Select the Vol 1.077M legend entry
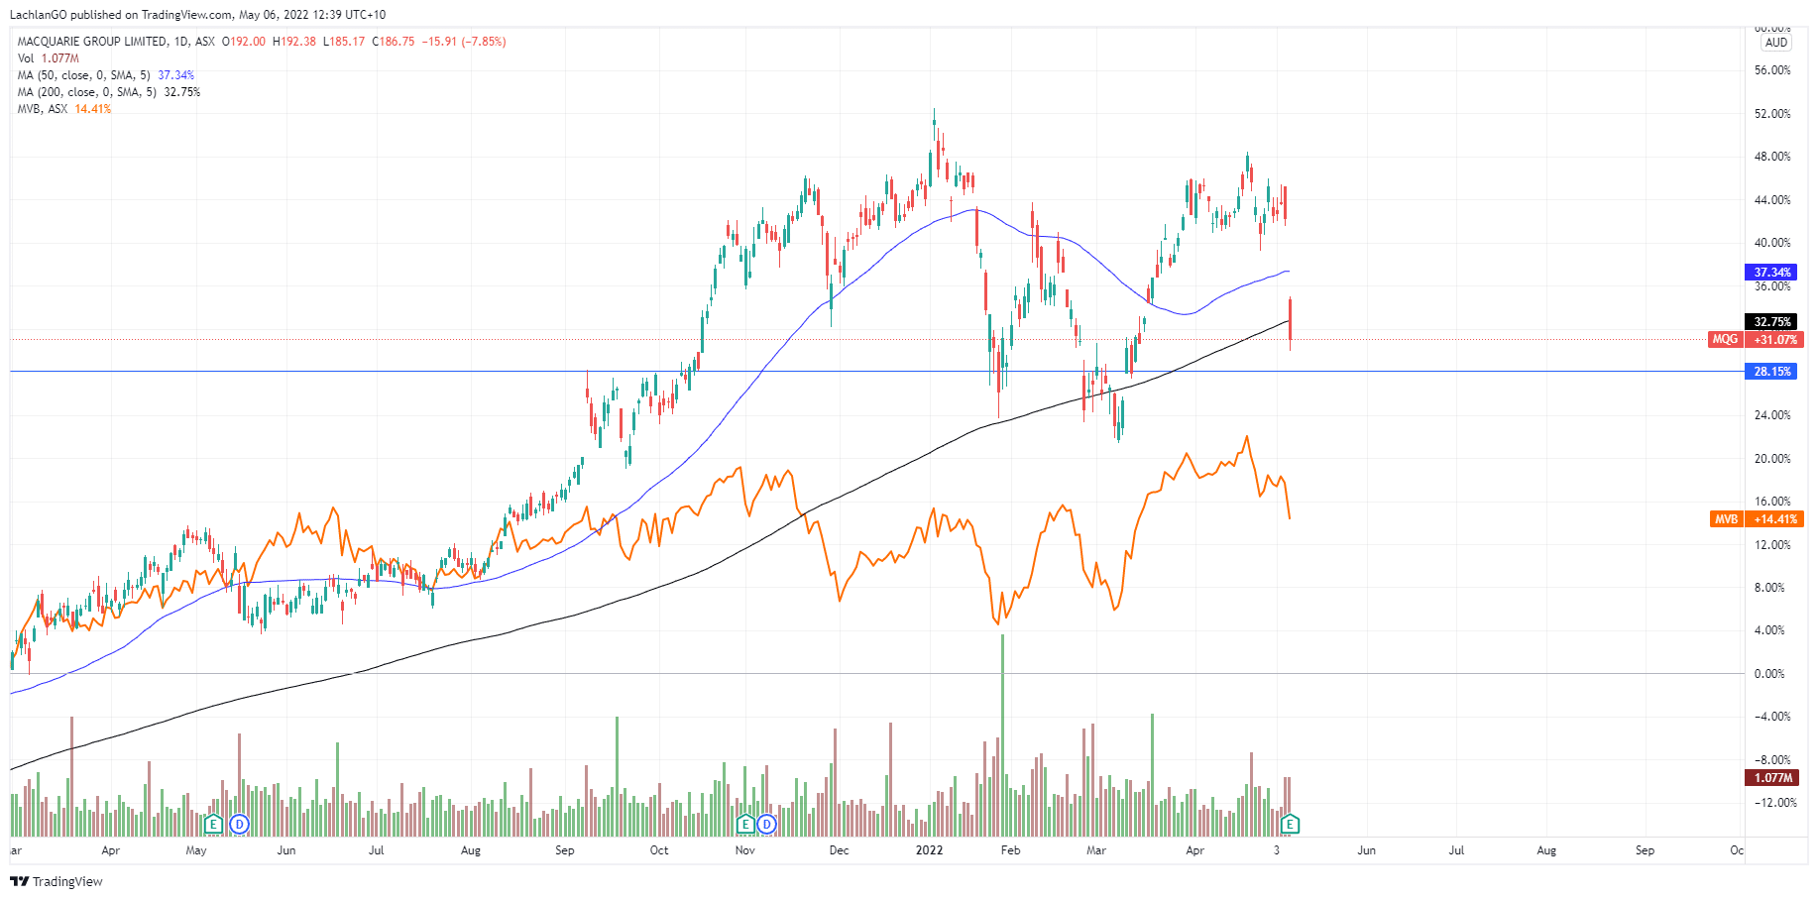Screen dimensions: 1818x899 pos(48,58)
